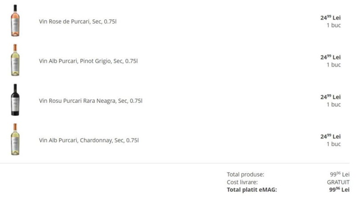Open Vin Alb Purcari Chardonnay link

click(x=89, y=140)
